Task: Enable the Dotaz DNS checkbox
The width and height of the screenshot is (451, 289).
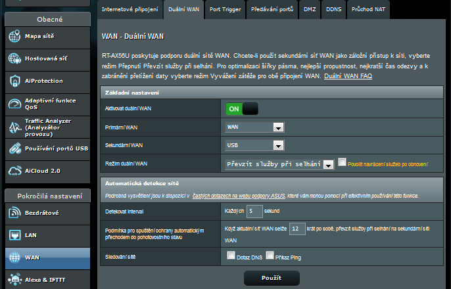Action: (231, 256)
